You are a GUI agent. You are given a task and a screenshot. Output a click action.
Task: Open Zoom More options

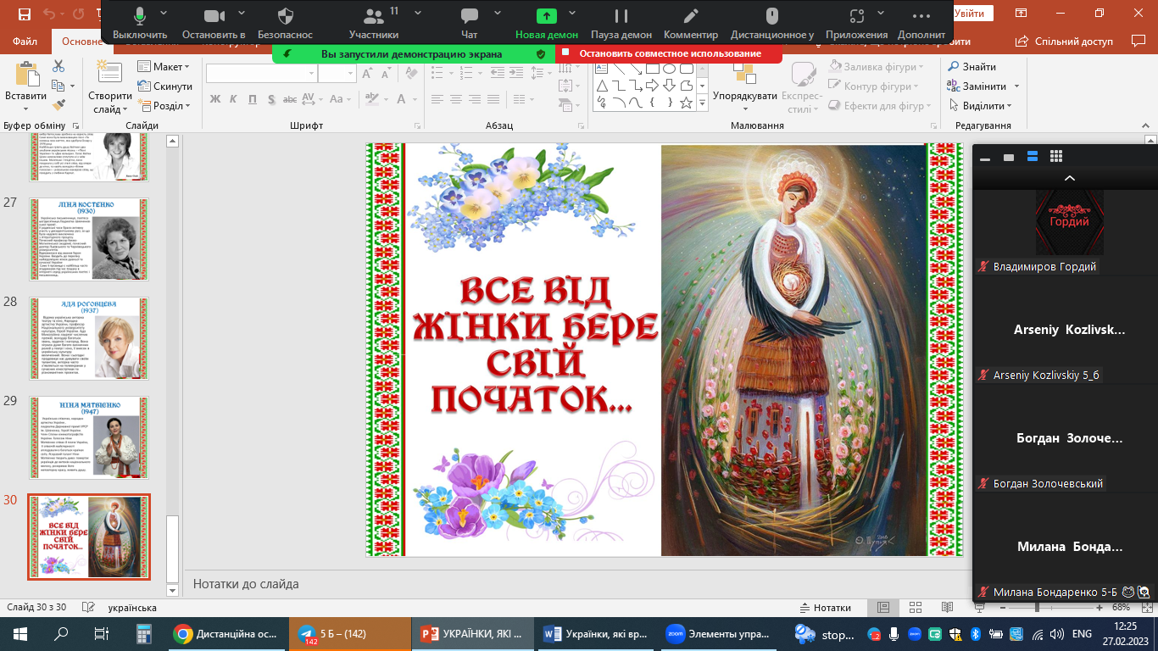tap(921, 24)
